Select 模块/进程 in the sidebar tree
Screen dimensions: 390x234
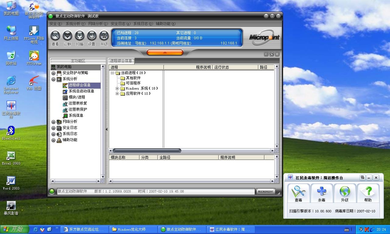pyautogui.click(x=74, y=97)
